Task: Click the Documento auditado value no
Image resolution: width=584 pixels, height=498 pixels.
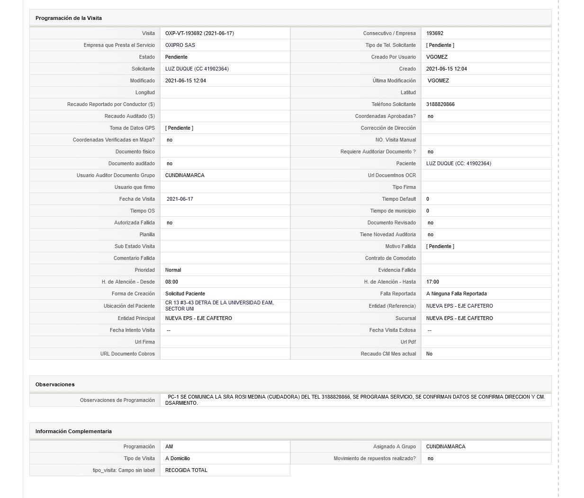Action: tap(170, 163)
